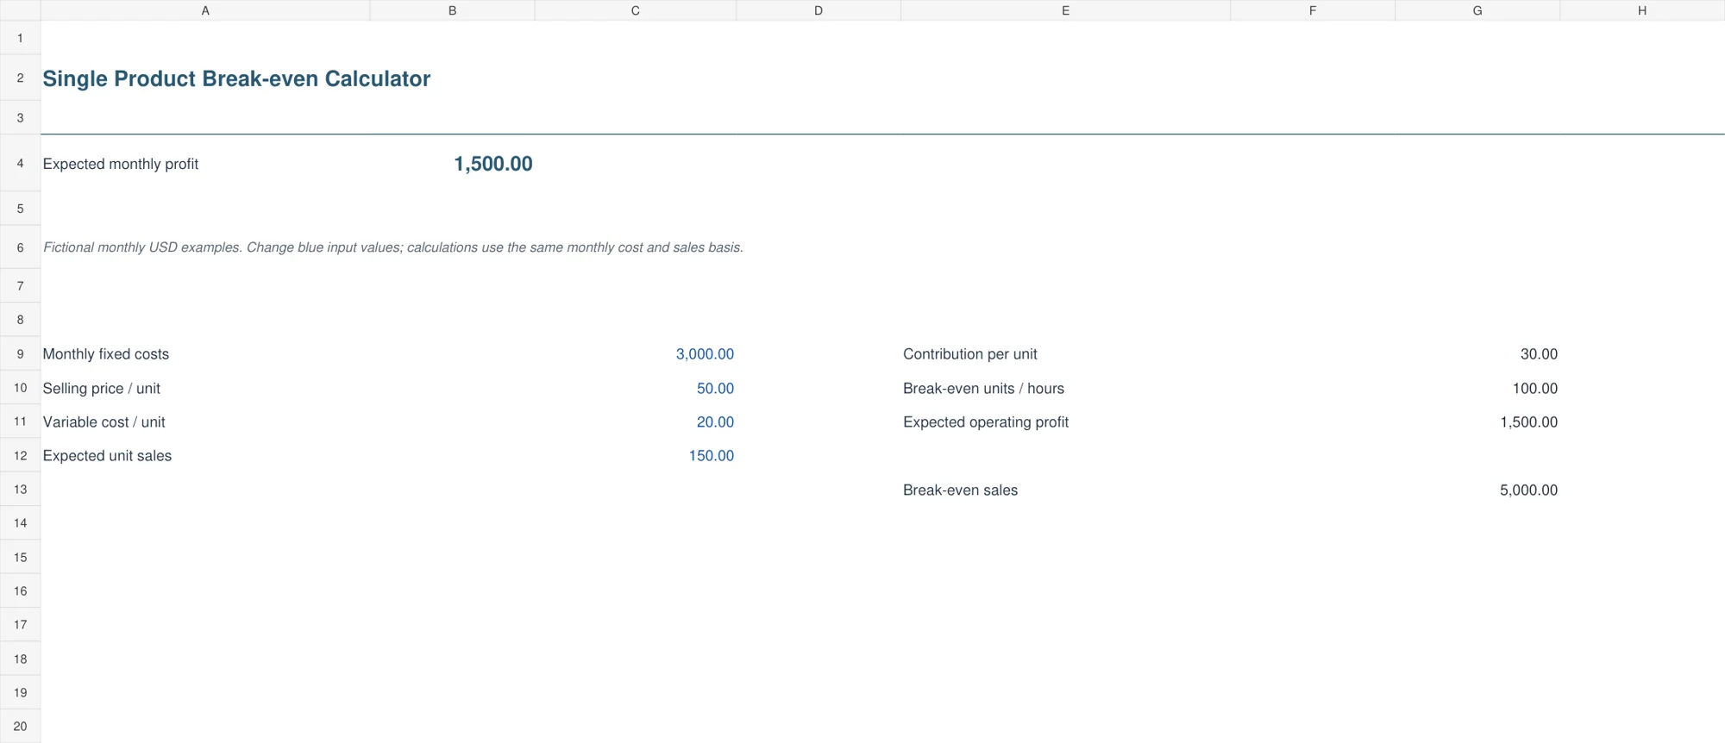Select column C header
The width and height of the screenshot is (1725, 743).
click(x=636, y=10)
